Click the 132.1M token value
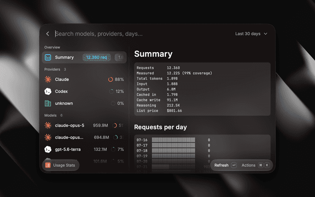This screenshot has height=197, width=315. [100, 149]
